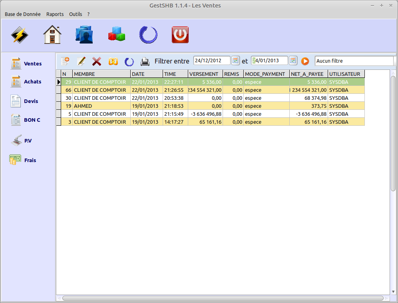Click the vertical scrollbar thumb
This screenshot has width=398, height=303.
pyautogui.click(x=393, y=133)
